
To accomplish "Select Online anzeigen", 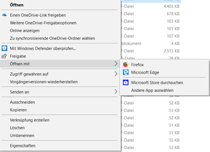I will pyautogui.click(x=25, y=31).
